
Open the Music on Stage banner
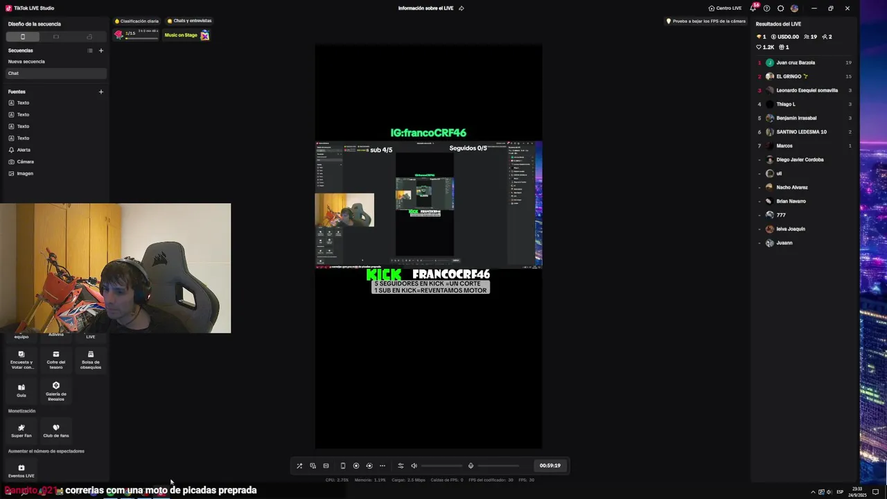186,35
